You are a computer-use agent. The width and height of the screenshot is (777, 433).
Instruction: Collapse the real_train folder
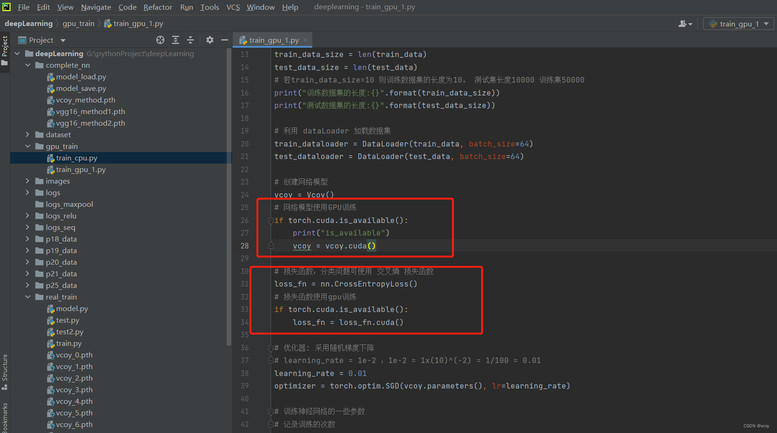click(x=27, y=297)
